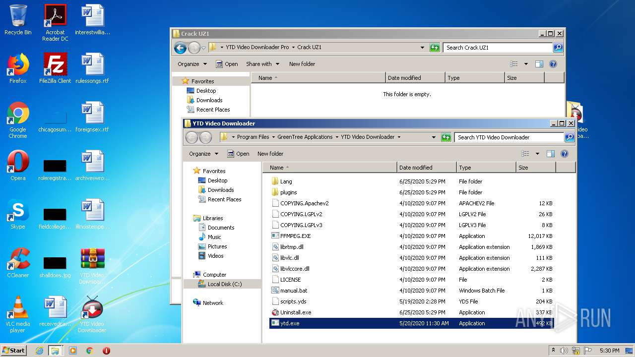Open help in Crack UZ1 window
The height and width of the screenshot is (357, 635).
[553, 64]
